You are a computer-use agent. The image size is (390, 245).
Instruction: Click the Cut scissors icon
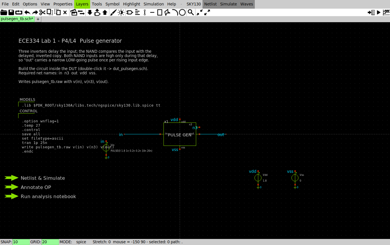point(42,12)
